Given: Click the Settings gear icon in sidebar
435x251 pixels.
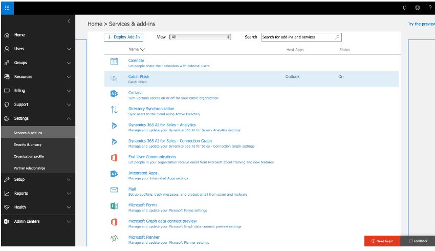Looking at the screenshot, I should (x=7, y=118).
